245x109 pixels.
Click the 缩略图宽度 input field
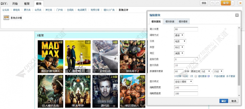[x=186, y=88]
